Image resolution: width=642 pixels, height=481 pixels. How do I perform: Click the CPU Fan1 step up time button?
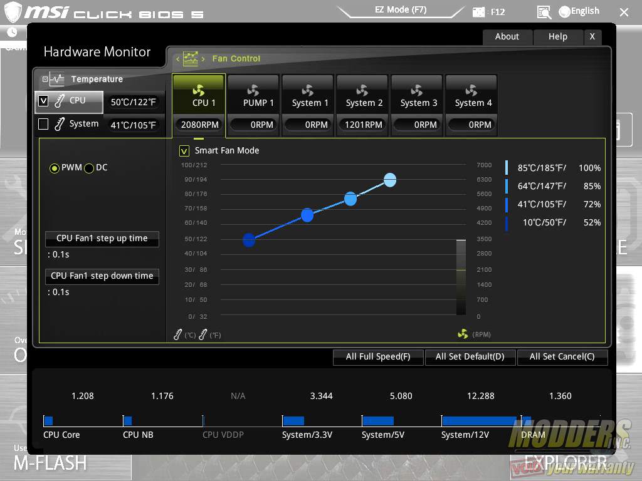(x=102, y=239)
